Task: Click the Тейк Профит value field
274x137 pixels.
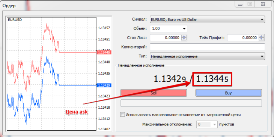Action: [243, 38]
